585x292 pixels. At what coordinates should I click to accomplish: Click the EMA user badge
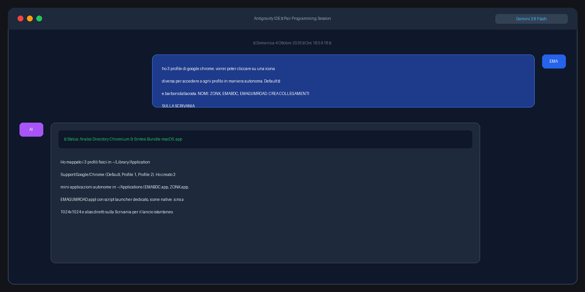554,62
